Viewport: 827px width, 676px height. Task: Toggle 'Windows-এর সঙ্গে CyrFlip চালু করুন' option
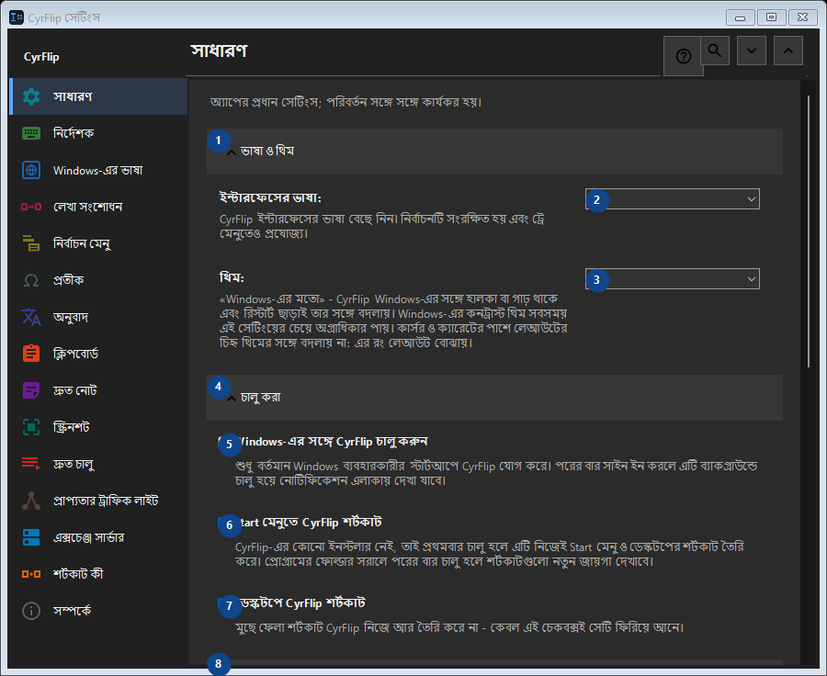323,442
